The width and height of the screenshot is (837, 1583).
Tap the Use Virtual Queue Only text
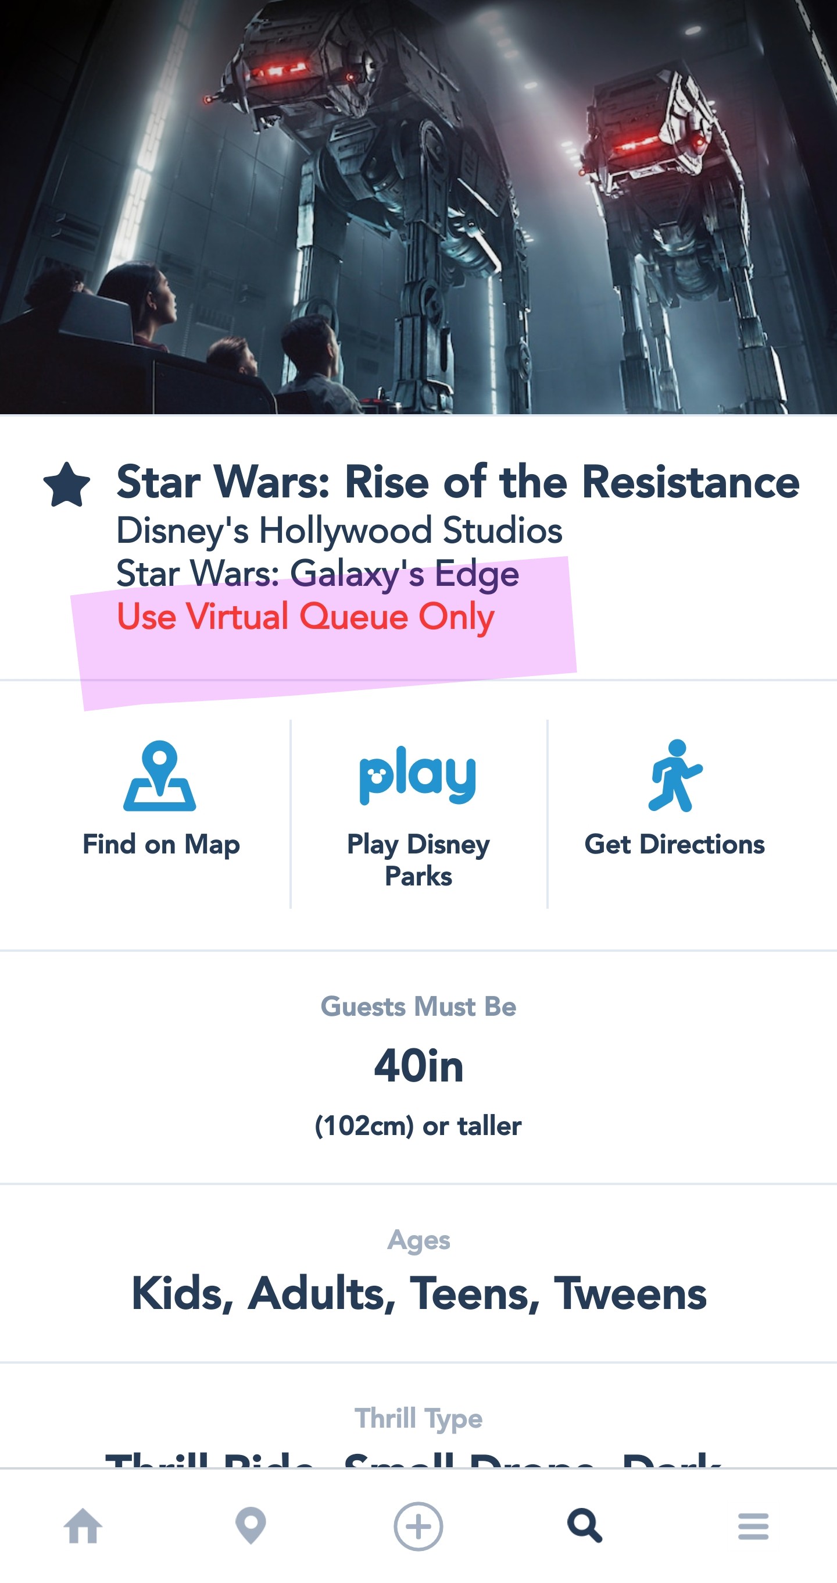pos(305,616)
